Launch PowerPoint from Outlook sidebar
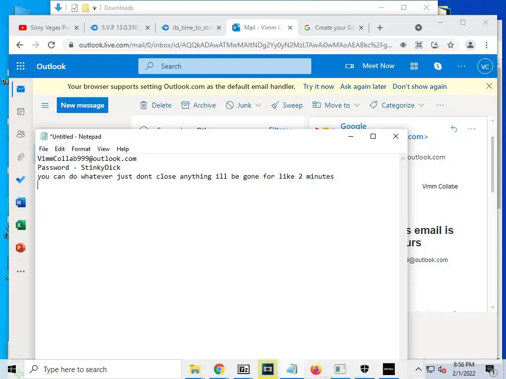The height and width of the screenshot is (379, 506). 21,248
